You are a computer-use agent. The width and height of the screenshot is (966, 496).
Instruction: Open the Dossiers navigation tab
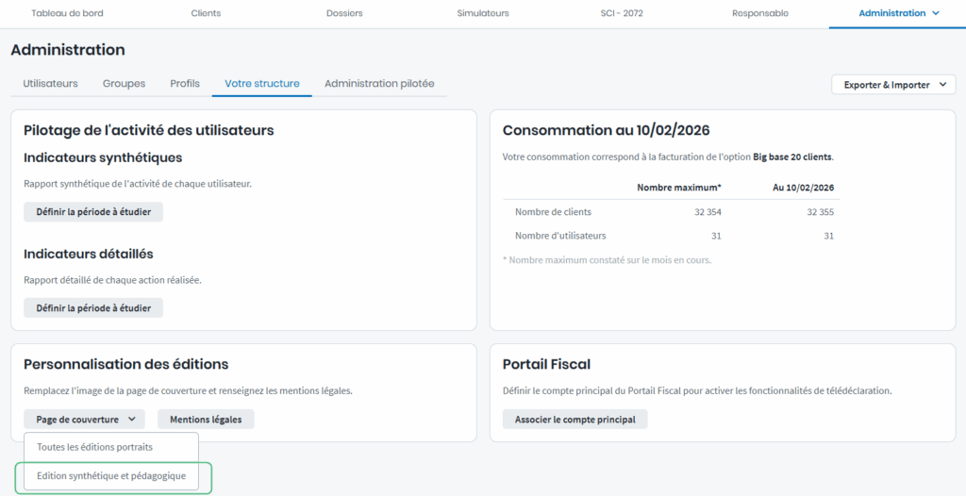point(344,13)
